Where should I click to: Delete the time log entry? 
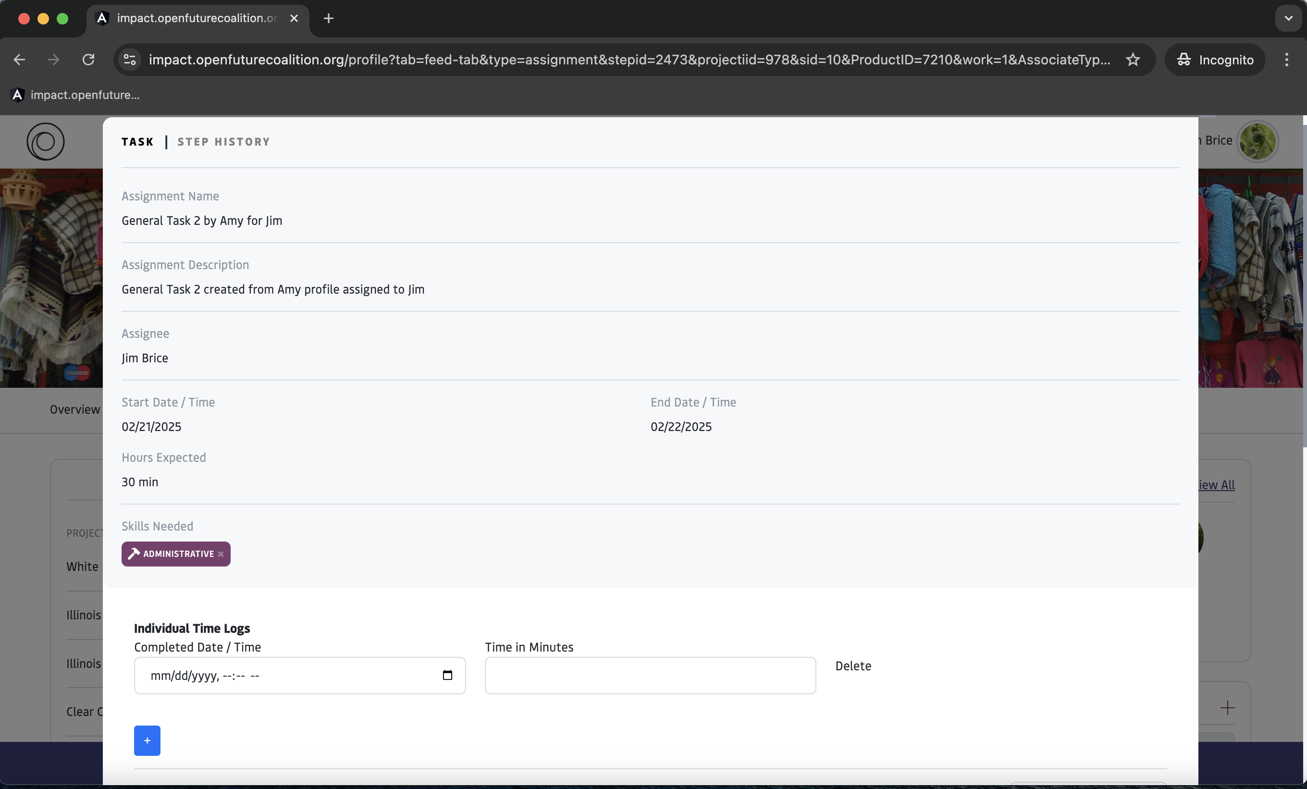tap(852, 666)
